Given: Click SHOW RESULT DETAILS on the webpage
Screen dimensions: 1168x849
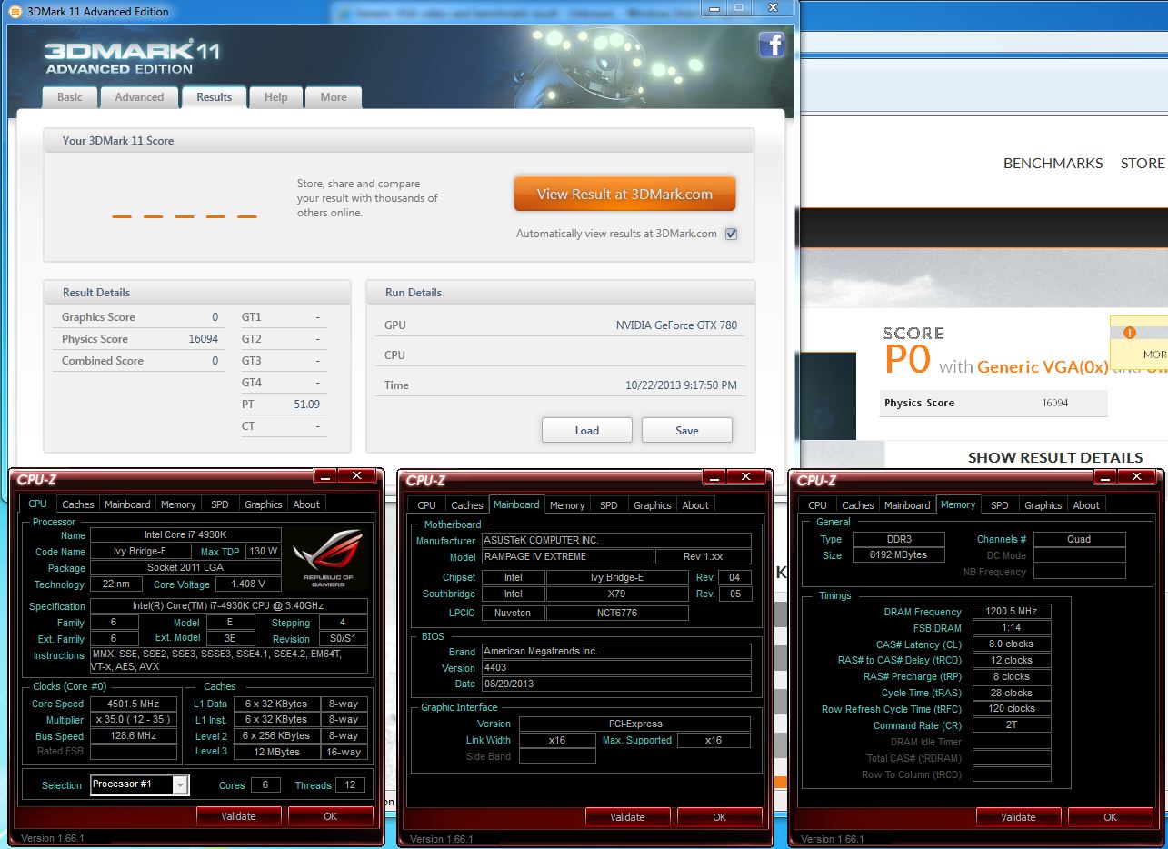Looking at the screenshot, I should pyautogui.click(x=1054, y=457).
